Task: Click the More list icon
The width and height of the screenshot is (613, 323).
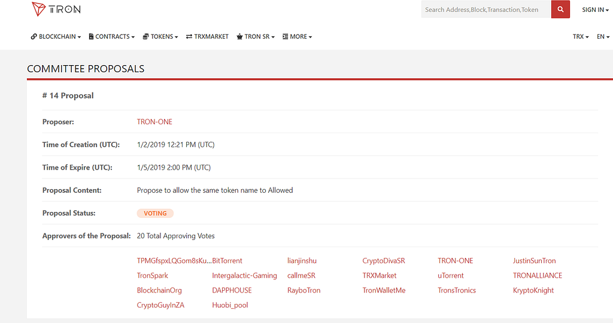Action: (x=286, y=36)
